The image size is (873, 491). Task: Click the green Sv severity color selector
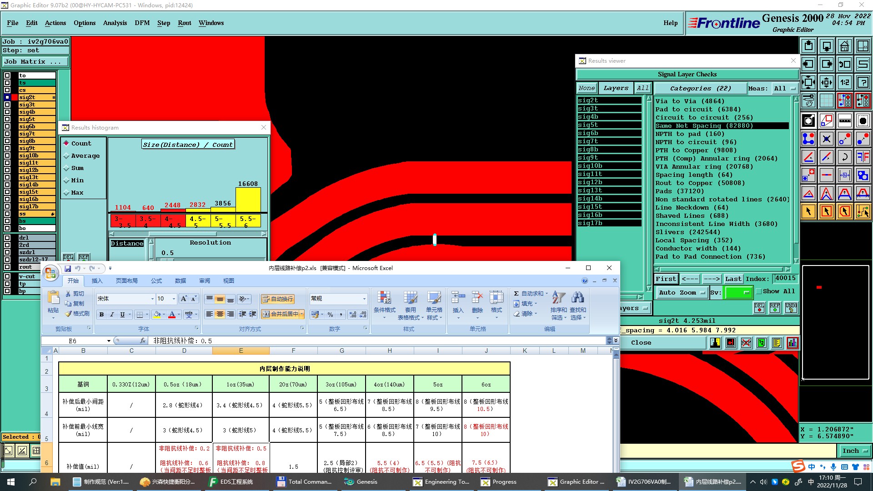click(x=738, y=293)
